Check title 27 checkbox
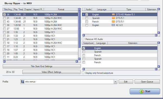The width and height of the screenshot is (163, 99). coord(4,29)
